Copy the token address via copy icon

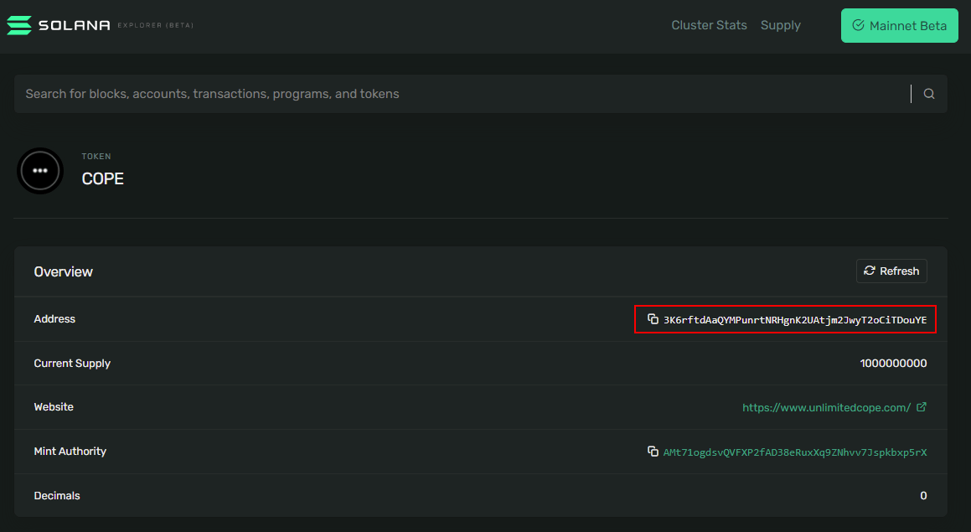tap(653, 319)
